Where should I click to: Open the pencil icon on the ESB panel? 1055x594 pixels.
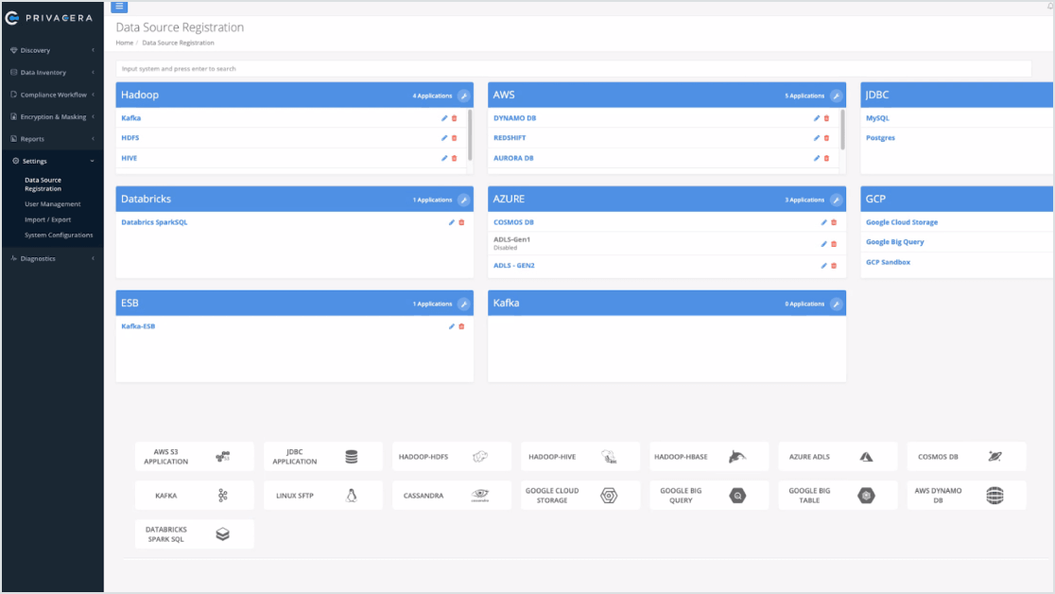click(x=462, y=303)
